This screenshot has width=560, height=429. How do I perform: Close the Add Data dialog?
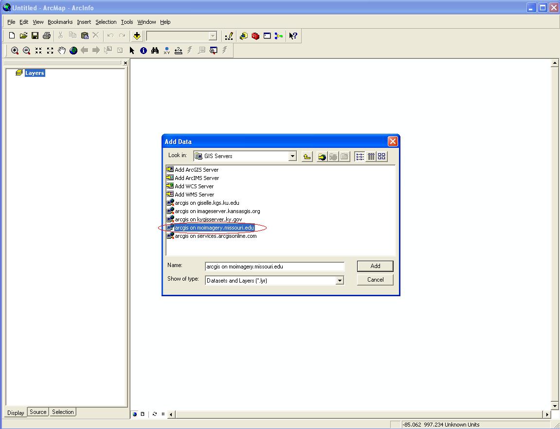(393, 142)
